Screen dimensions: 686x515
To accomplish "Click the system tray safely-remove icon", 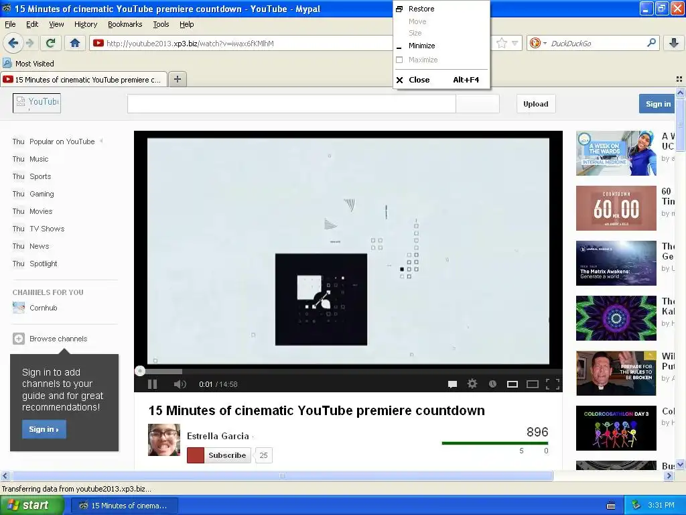I will (x=636, y=505).
